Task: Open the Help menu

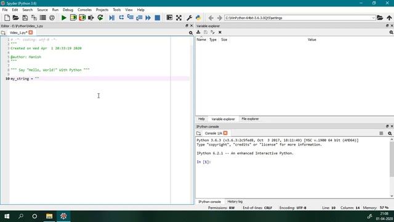Action: (x=140, y=10)
